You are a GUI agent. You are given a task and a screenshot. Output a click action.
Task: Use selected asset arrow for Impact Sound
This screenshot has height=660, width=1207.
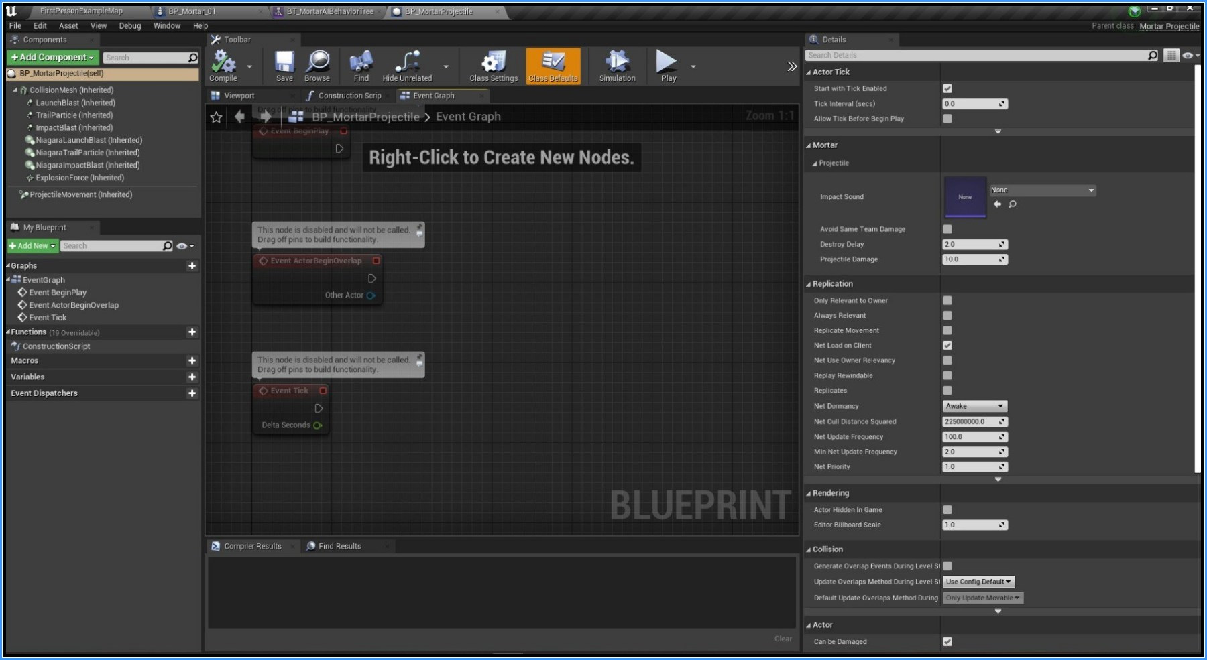pyautogui.click(x=997, y=204)
